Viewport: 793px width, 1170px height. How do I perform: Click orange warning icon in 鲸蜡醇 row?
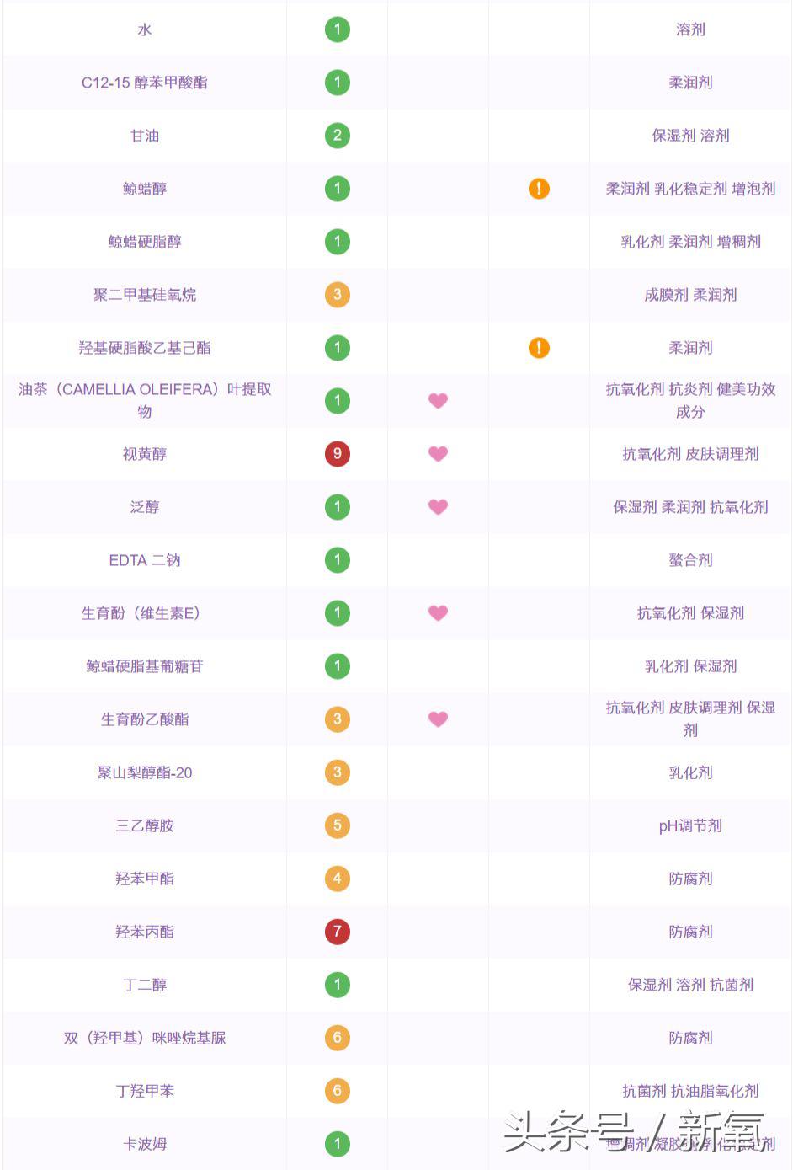[539, 189]
